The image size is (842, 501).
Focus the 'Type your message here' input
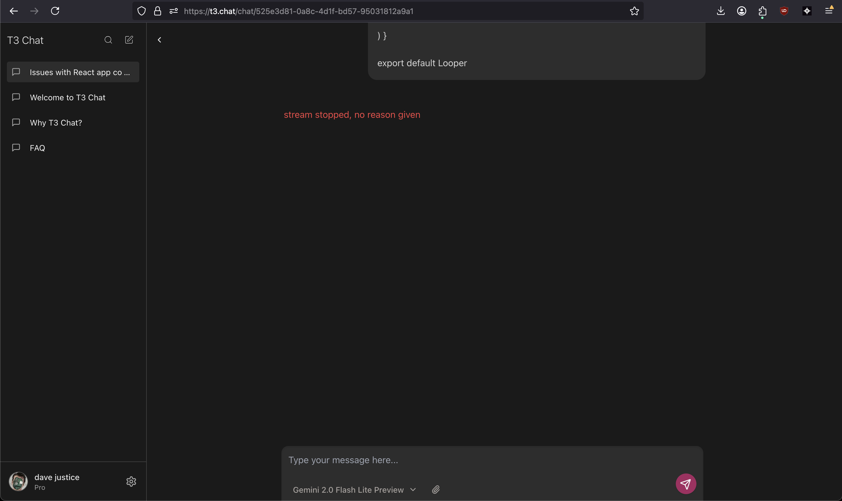click(473, 460)
